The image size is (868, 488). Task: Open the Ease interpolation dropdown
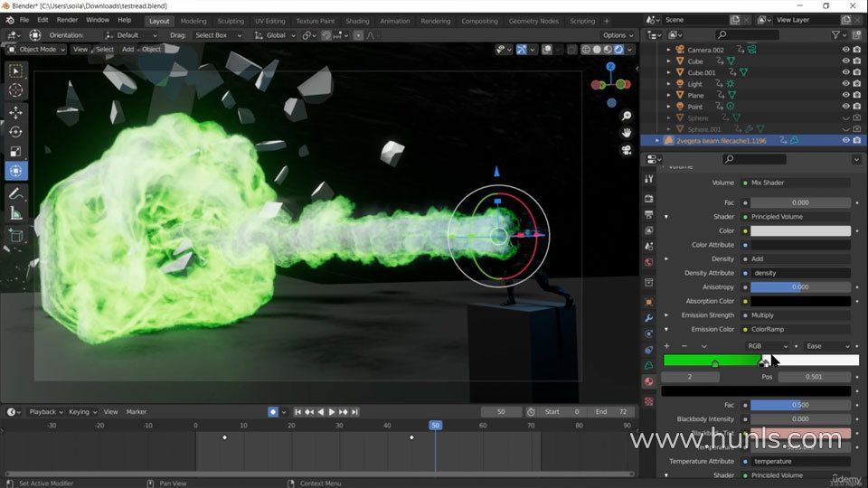click(827, 346)
